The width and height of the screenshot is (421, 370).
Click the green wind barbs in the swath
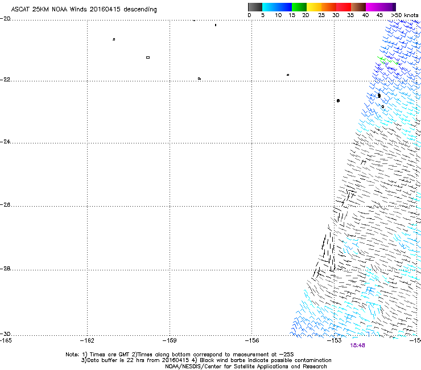388,61
